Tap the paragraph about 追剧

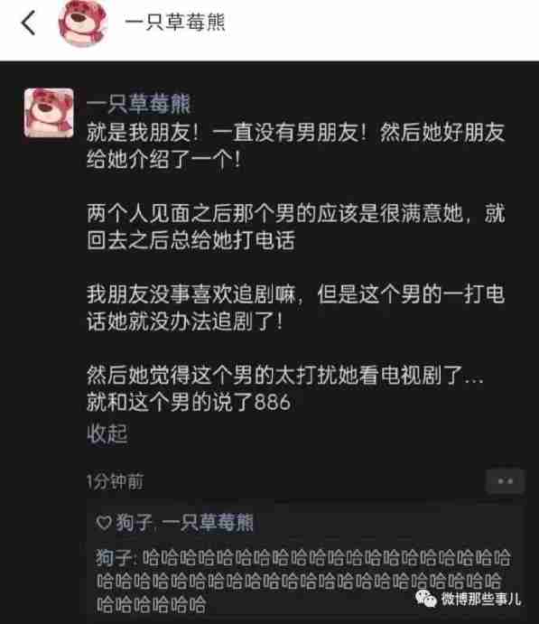pyautogui.click(x=296, y=307)
